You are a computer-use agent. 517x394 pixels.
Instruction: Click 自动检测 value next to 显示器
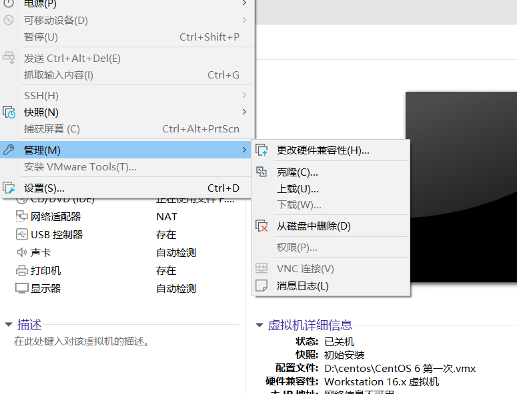pos(176,288)
